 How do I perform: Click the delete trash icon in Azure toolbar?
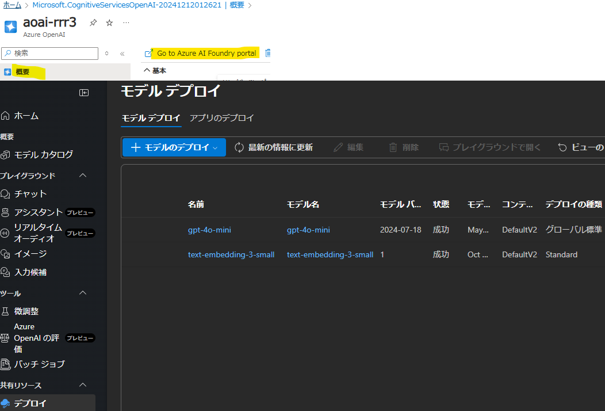(x=268, y=53)
